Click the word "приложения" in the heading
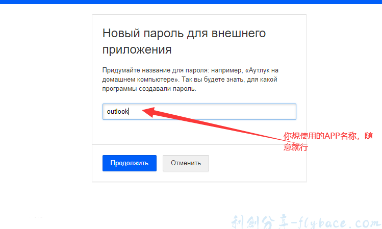 coord(137,50)
